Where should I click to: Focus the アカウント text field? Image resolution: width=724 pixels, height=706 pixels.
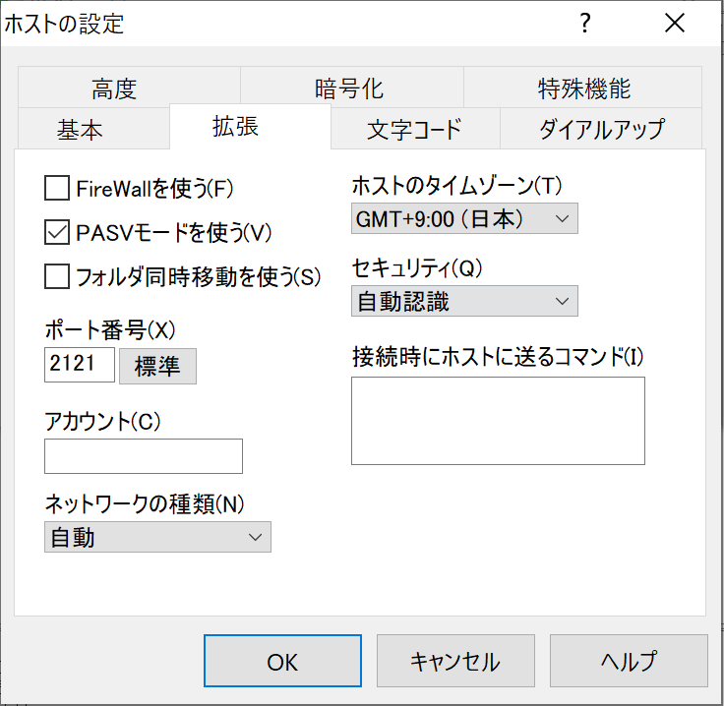coord(144,456)
